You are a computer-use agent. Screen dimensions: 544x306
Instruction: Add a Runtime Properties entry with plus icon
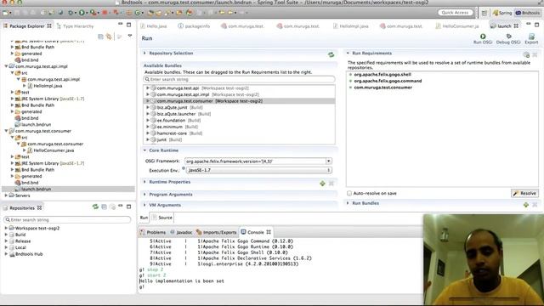tap(322, 184)
